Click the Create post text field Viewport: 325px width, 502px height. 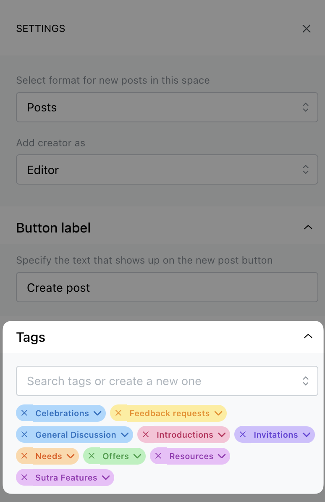coord(167,287)
